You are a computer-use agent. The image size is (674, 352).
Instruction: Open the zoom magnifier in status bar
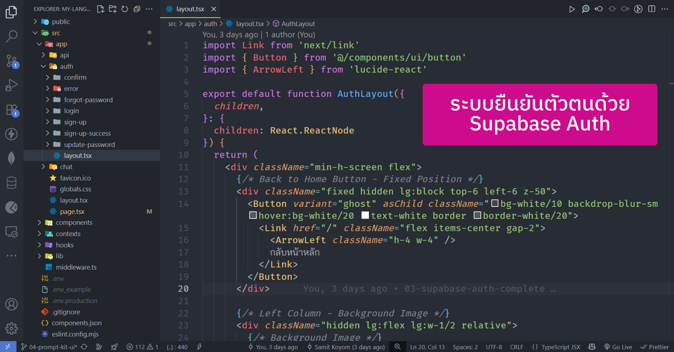[x=397, y=347]
